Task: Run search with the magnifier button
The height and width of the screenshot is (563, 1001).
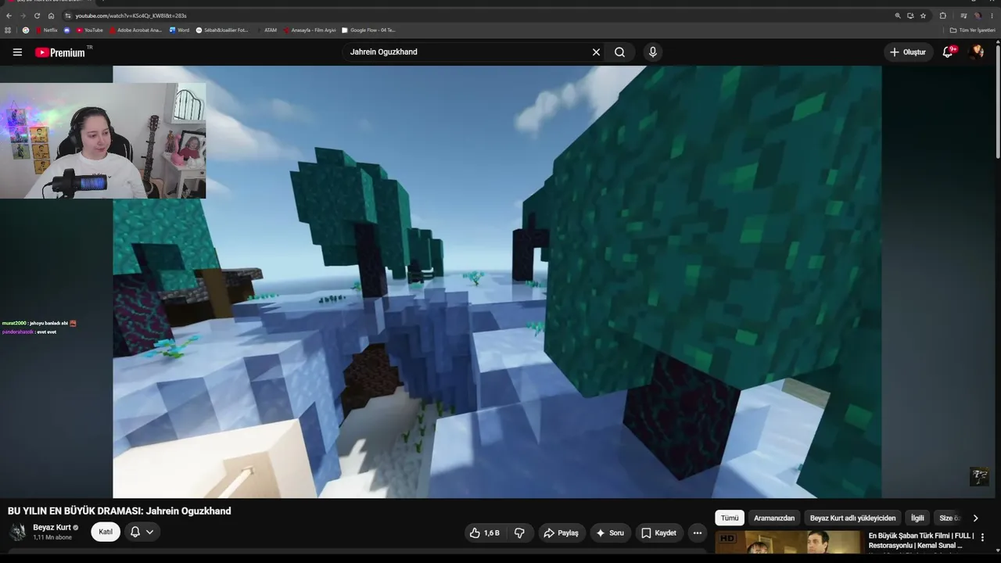Action: tap(619, 52)
